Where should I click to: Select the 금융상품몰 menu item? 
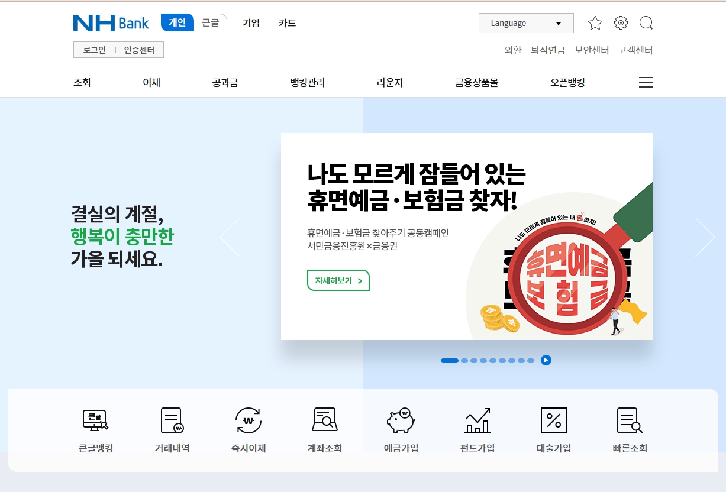tap(477, 83)
